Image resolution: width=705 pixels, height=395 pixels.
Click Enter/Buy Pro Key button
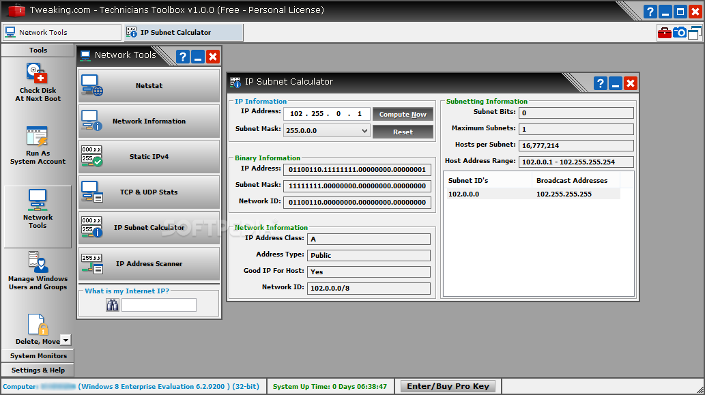pyautogui.click(x=448, y=386)
